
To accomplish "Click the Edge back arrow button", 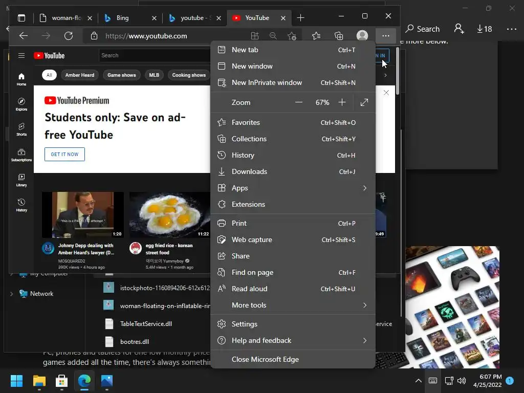I will coord(24,36).
